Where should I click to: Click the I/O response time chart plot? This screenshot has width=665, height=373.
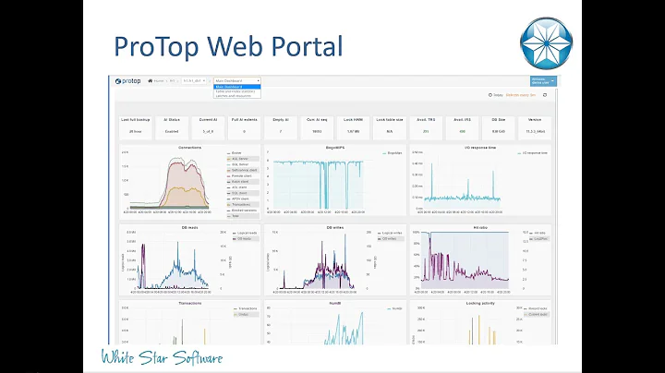click(x=463, y=180)
